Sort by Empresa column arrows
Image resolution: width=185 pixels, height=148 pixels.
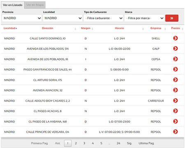tap(165, 29)
